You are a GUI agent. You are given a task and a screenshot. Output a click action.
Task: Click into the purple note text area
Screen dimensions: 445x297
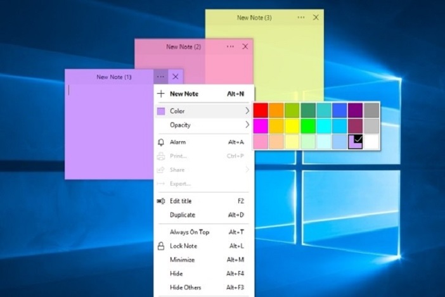[109, 132]
